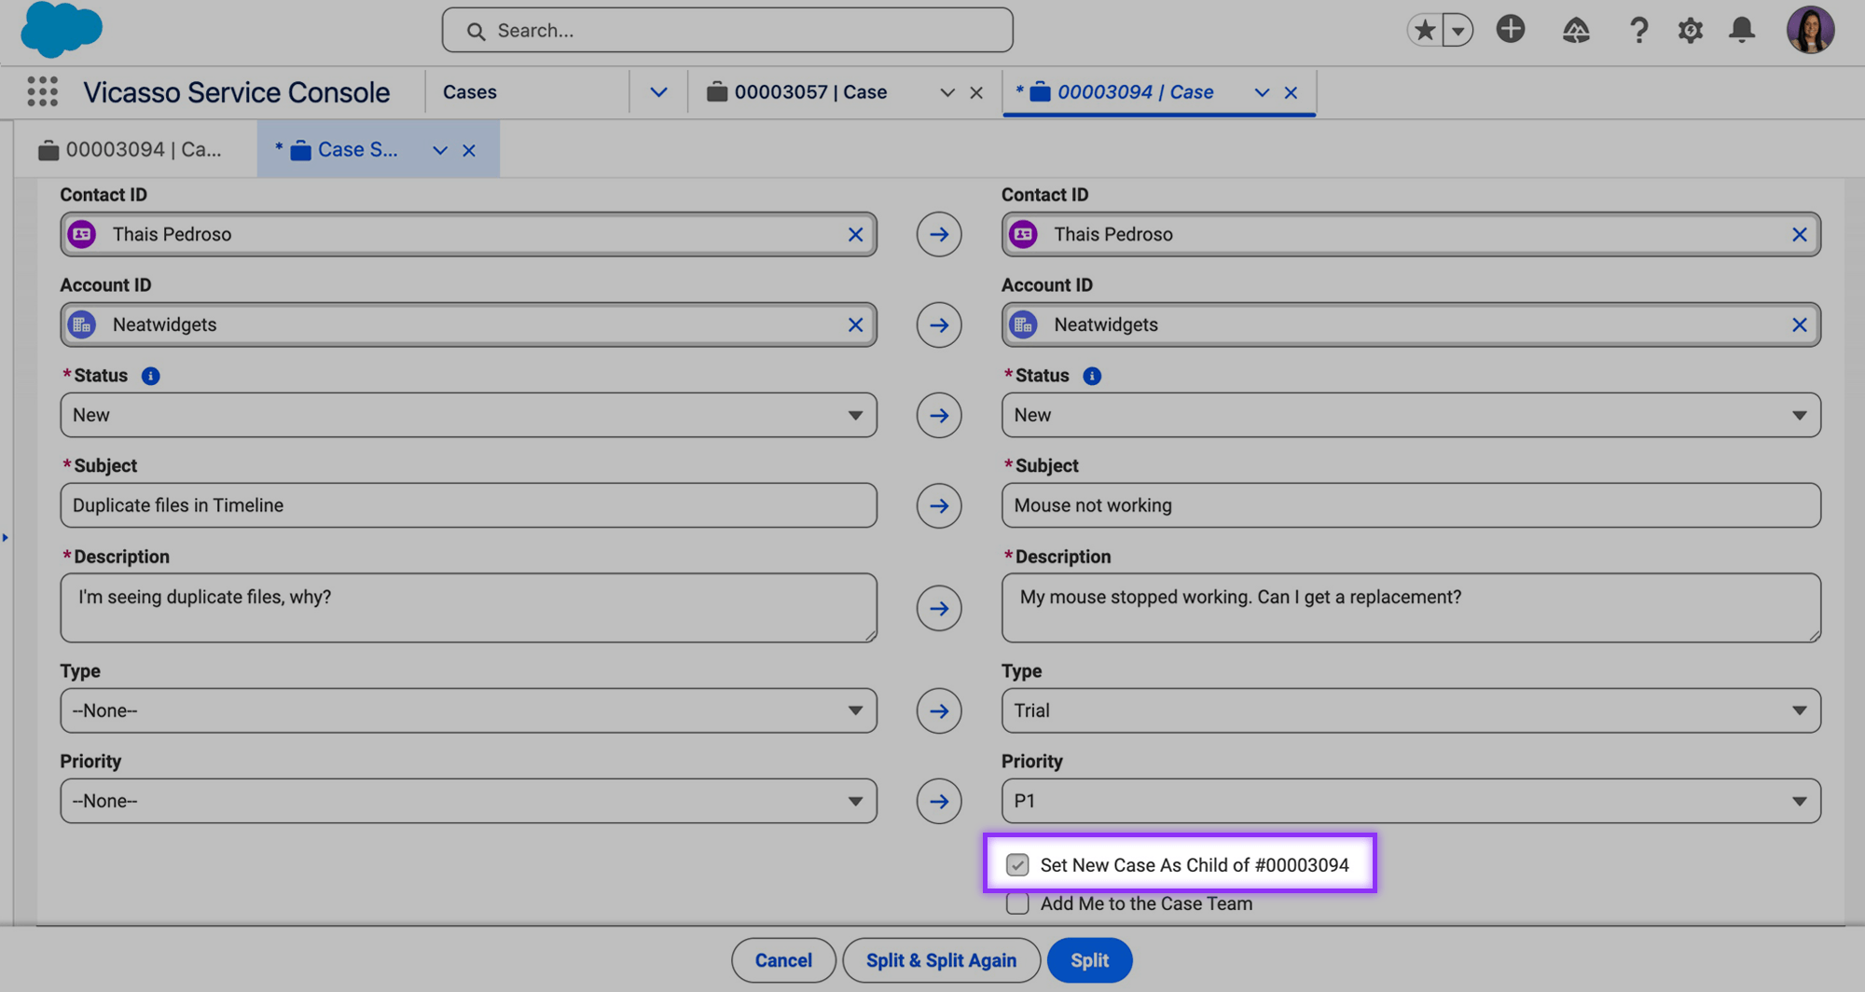The height and width of the screenshot is (992, 1865).
Task: Open the Notifications bell
Action: 1742,30
